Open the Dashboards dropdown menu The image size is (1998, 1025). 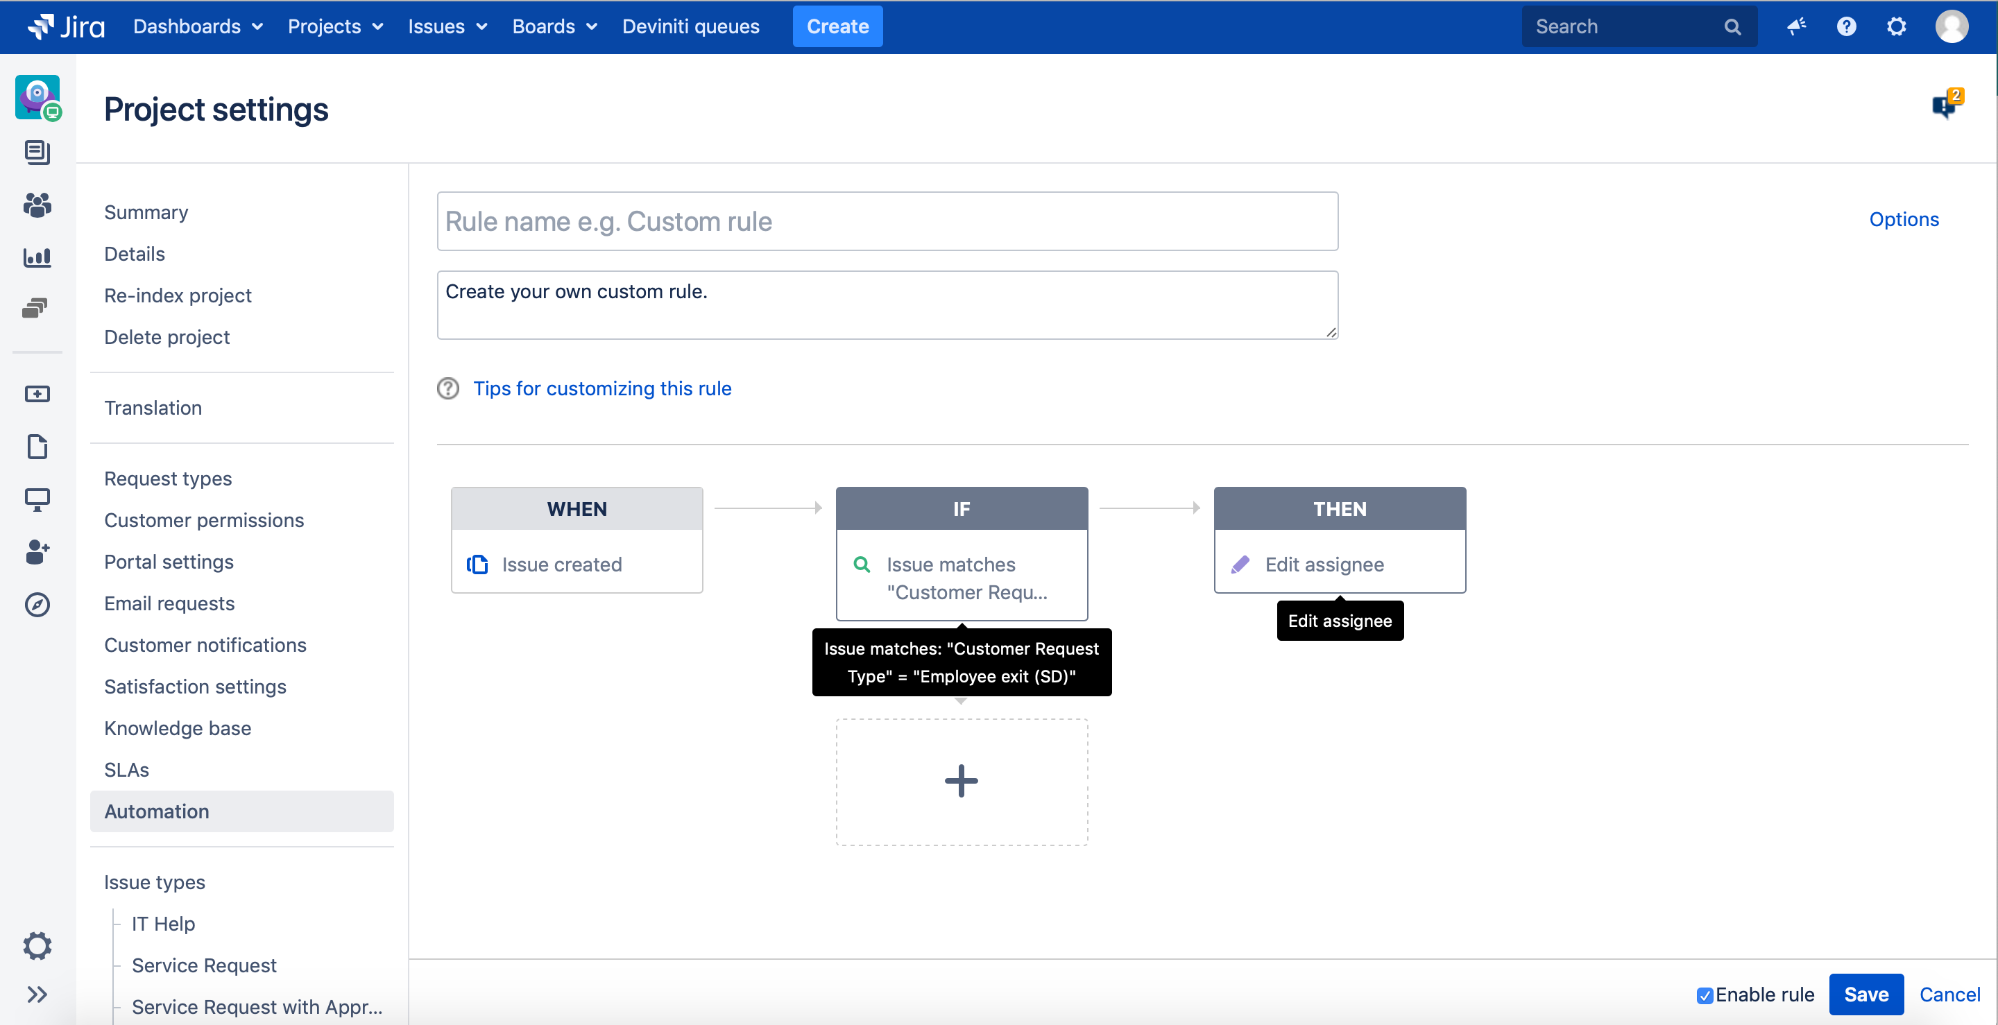point(198,26)
